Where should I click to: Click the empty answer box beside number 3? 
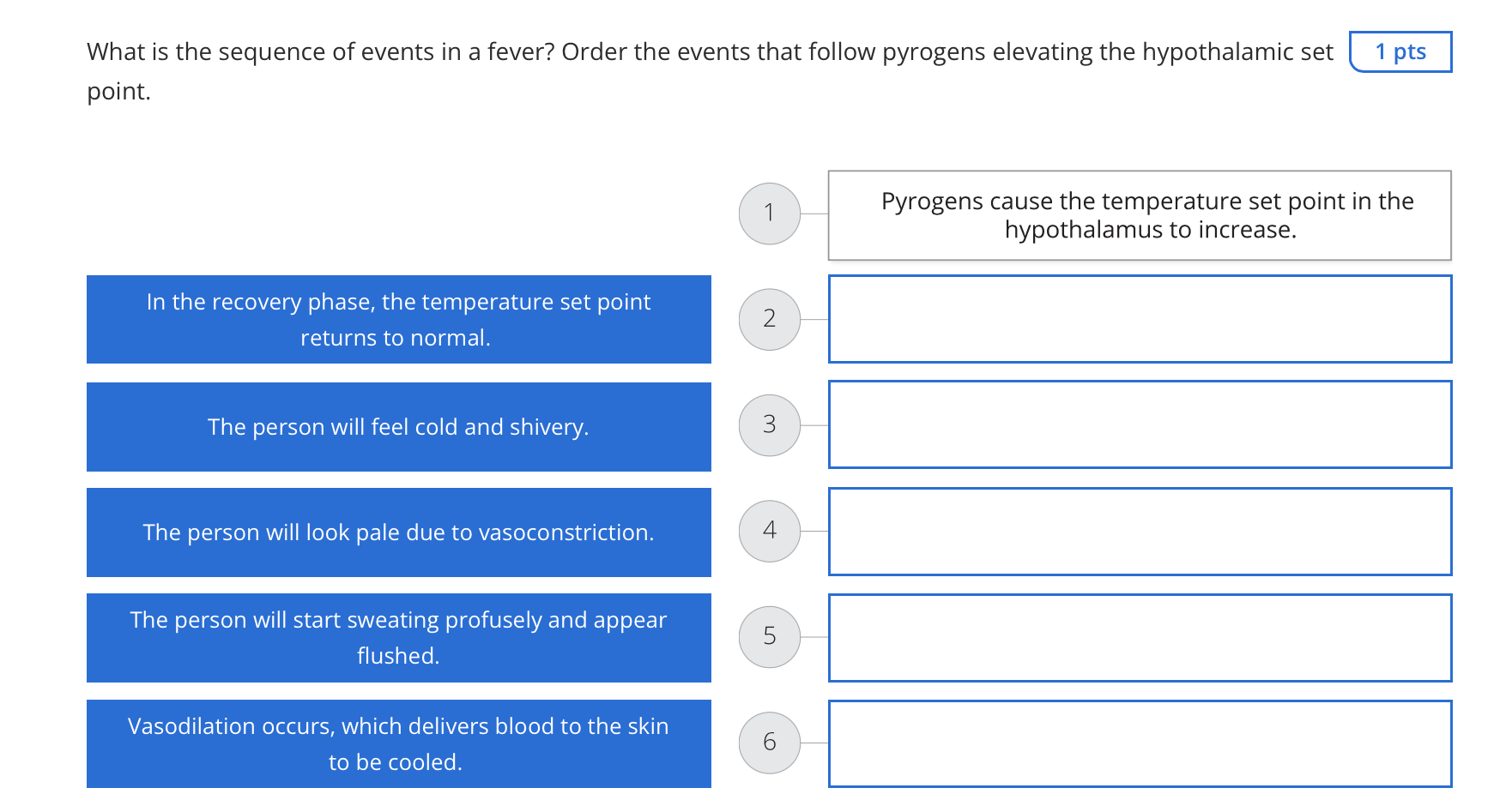click(x=1140, y=424)
